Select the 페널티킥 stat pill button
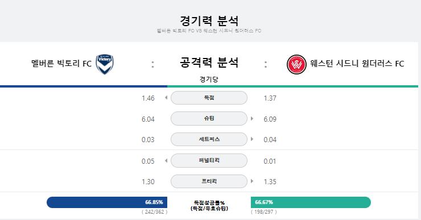421x220 pixels. pyautogui.click(x=209, y=160)
